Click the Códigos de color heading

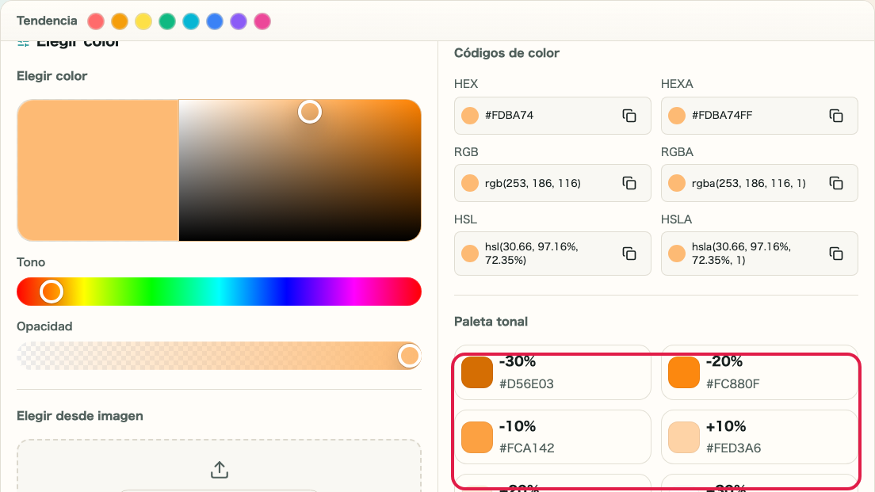click(x=506, y=53)
